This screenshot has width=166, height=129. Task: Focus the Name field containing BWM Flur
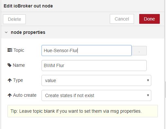[94, 65]
